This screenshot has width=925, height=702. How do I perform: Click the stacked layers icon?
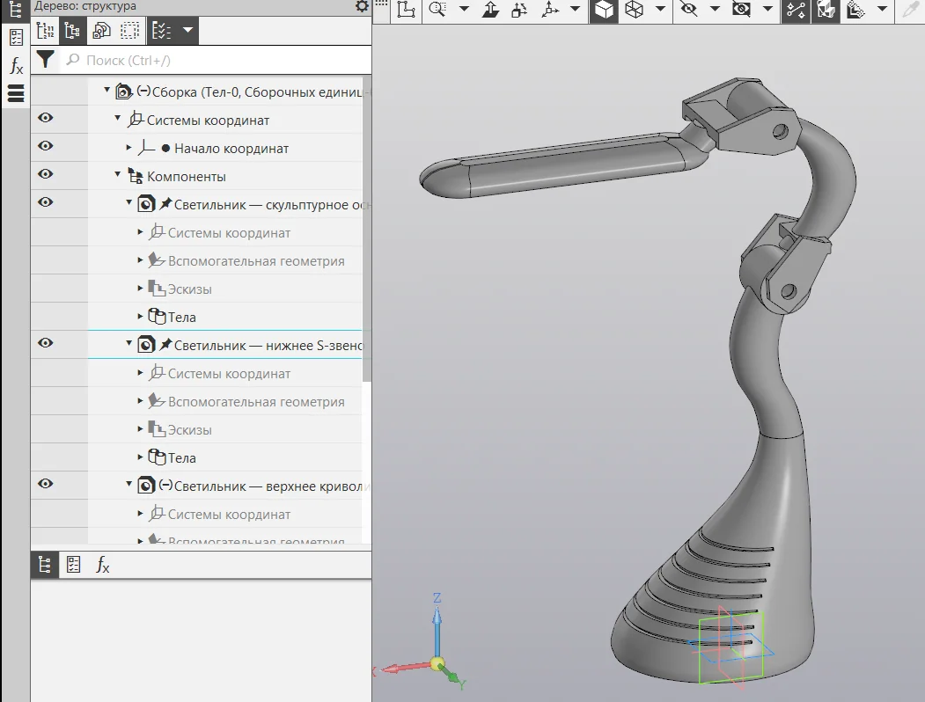(x=855, y=9)
